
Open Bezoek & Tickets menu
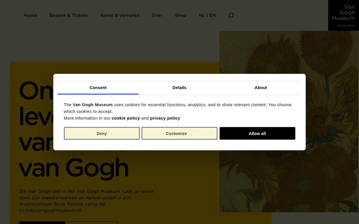(x=69, y=15)
